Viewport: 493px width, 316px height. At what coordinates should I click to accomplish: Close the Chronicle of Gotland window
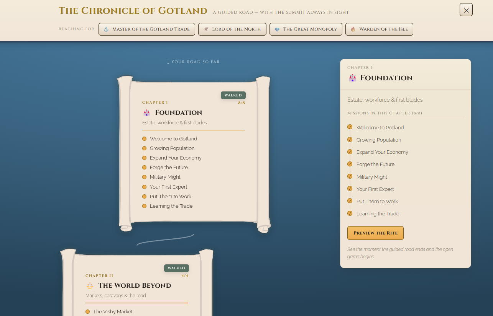pyautogui.click(x=466, y=10)
